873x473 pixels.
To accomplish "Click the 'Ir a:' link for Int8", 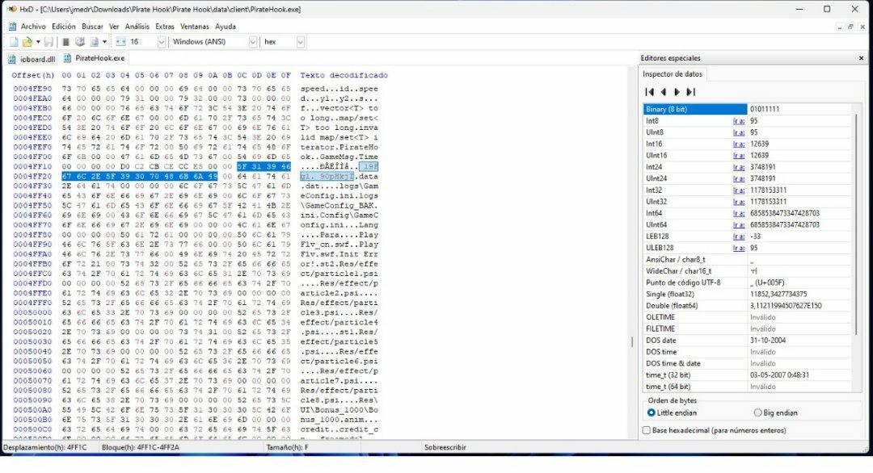I will (x=739, y=121).
